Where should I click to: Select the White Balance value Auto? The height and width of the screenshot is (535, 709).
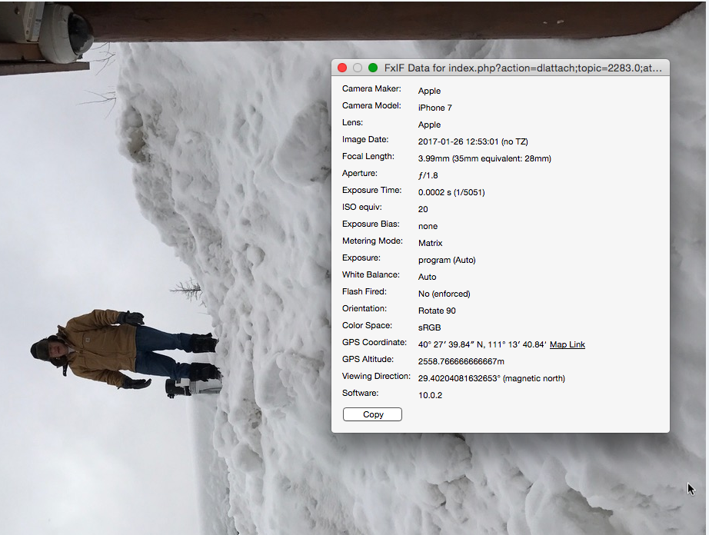[428, 277]
